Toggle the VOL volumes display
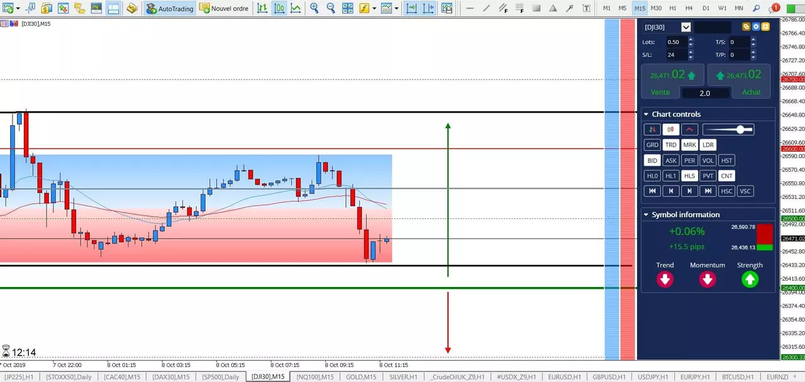805x382 pixels. click(x=708, y=160)
